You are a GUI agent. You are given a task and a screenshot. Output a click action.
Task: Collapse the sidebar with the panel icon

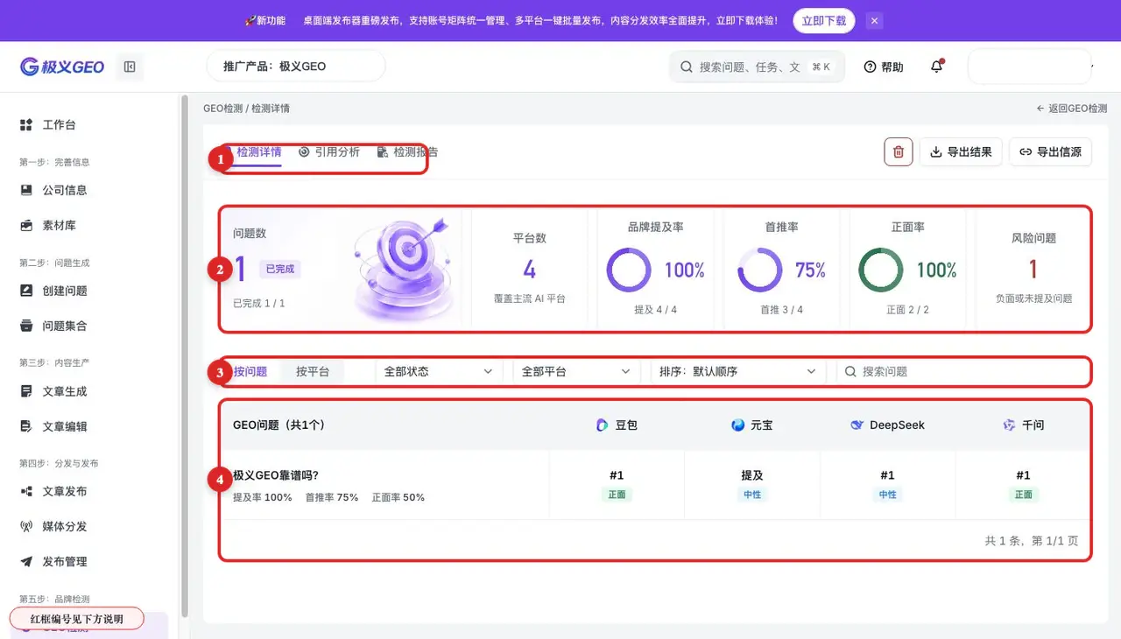click(130, 67)
